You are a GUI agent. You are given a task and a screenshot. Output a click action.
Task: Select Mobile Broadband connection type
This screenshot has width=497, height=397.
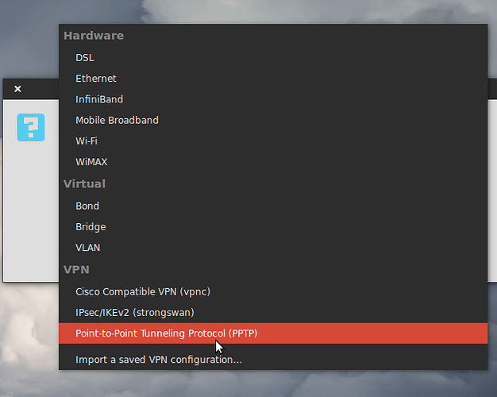(x=117, y=120)
